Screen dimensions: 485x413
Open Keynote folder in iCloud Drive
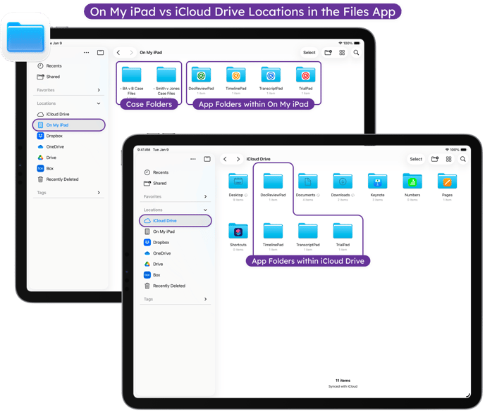pyautogui.click(x=378, y=187)
